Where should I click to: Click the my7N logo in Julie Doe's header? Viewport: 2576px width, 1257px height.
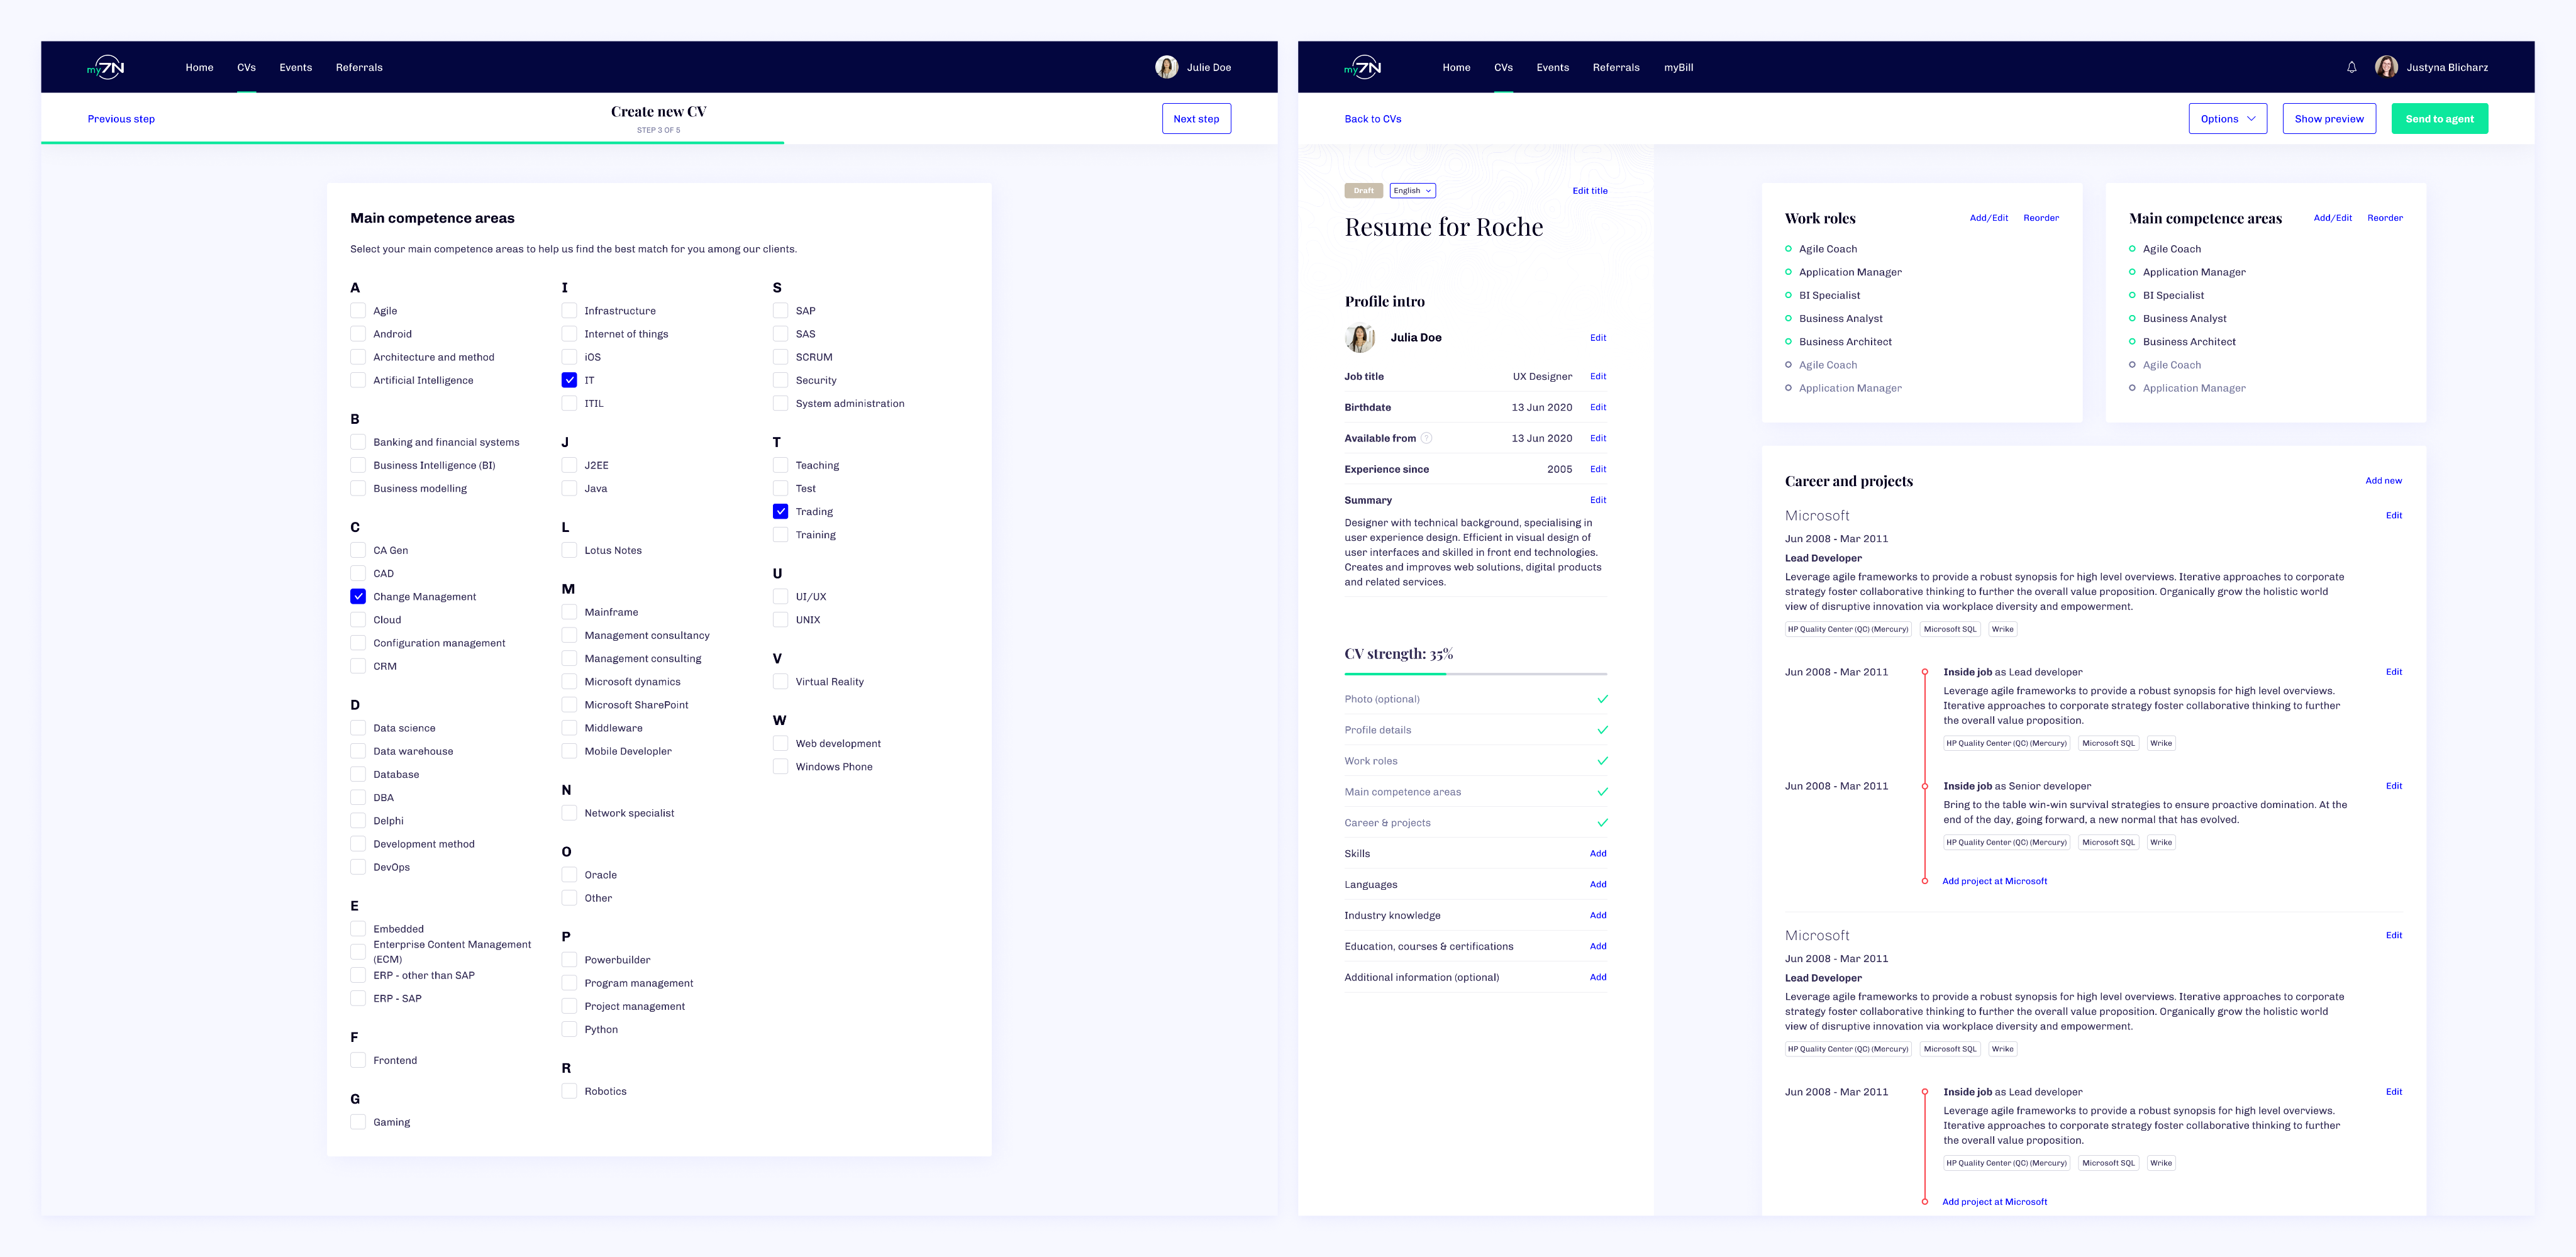pos(106,67)
